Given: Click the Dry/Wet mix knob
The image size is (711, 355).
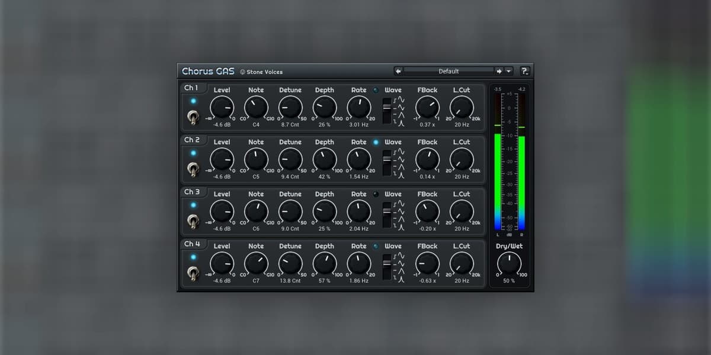Looking at the screenshot, I should (x=509, y=264).
